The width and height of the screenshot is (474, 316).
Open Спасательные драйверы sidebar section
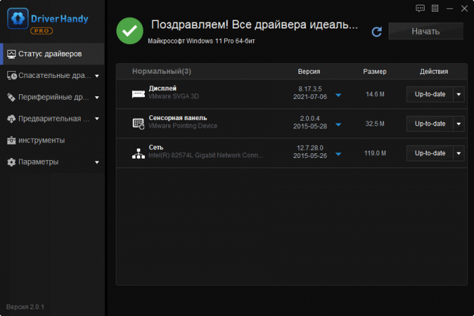click(53, 75)
